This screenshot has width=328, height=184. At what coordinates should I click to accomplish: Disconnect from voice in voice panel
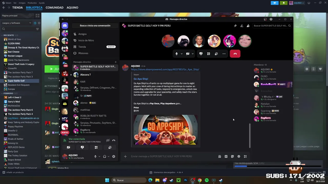pyautogui.click(x=114, y=140)
